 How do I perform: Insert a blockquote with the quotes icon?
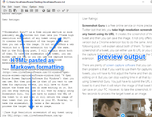coord(27,11)
